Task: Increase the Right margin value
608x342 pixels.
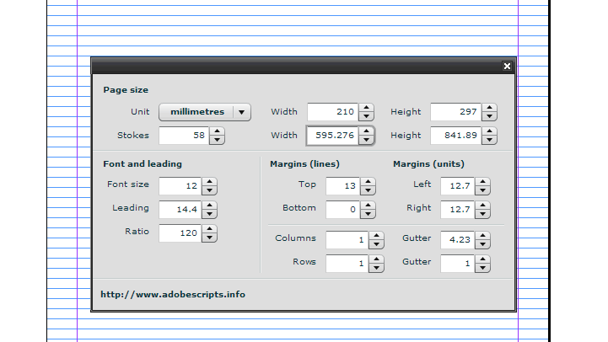Action: point(482,206)
